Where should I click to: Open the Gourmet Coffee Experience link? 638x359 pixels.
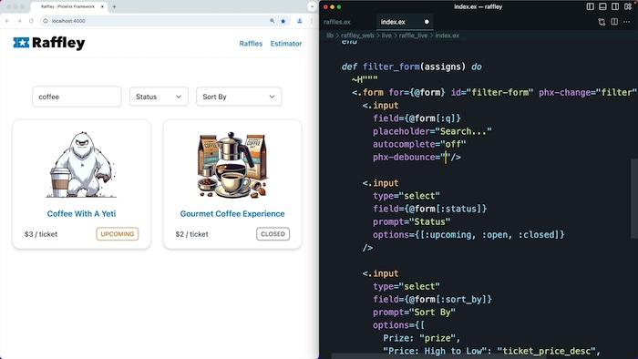pos(232,214)
